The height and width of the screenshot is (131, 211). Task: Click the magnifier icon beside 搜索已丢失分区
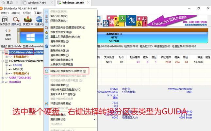click(46, 28)
